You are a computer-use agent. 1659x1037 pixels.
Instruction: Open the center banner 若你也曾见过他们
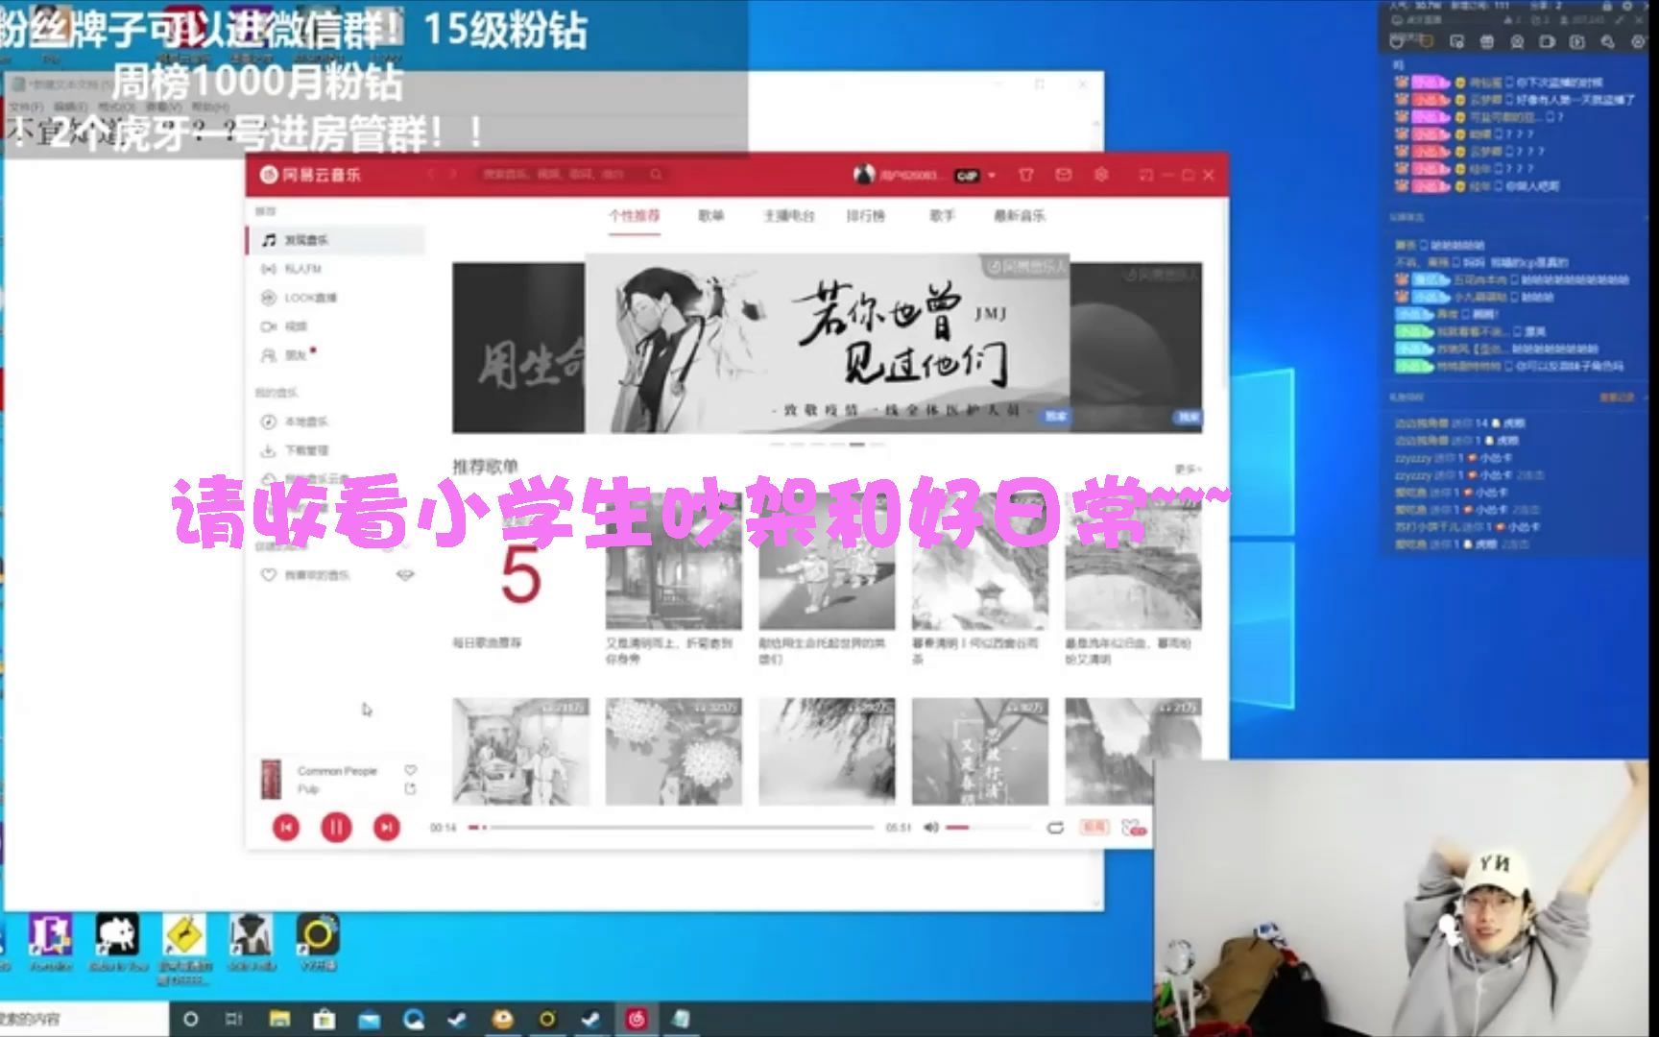pos(827,344)
